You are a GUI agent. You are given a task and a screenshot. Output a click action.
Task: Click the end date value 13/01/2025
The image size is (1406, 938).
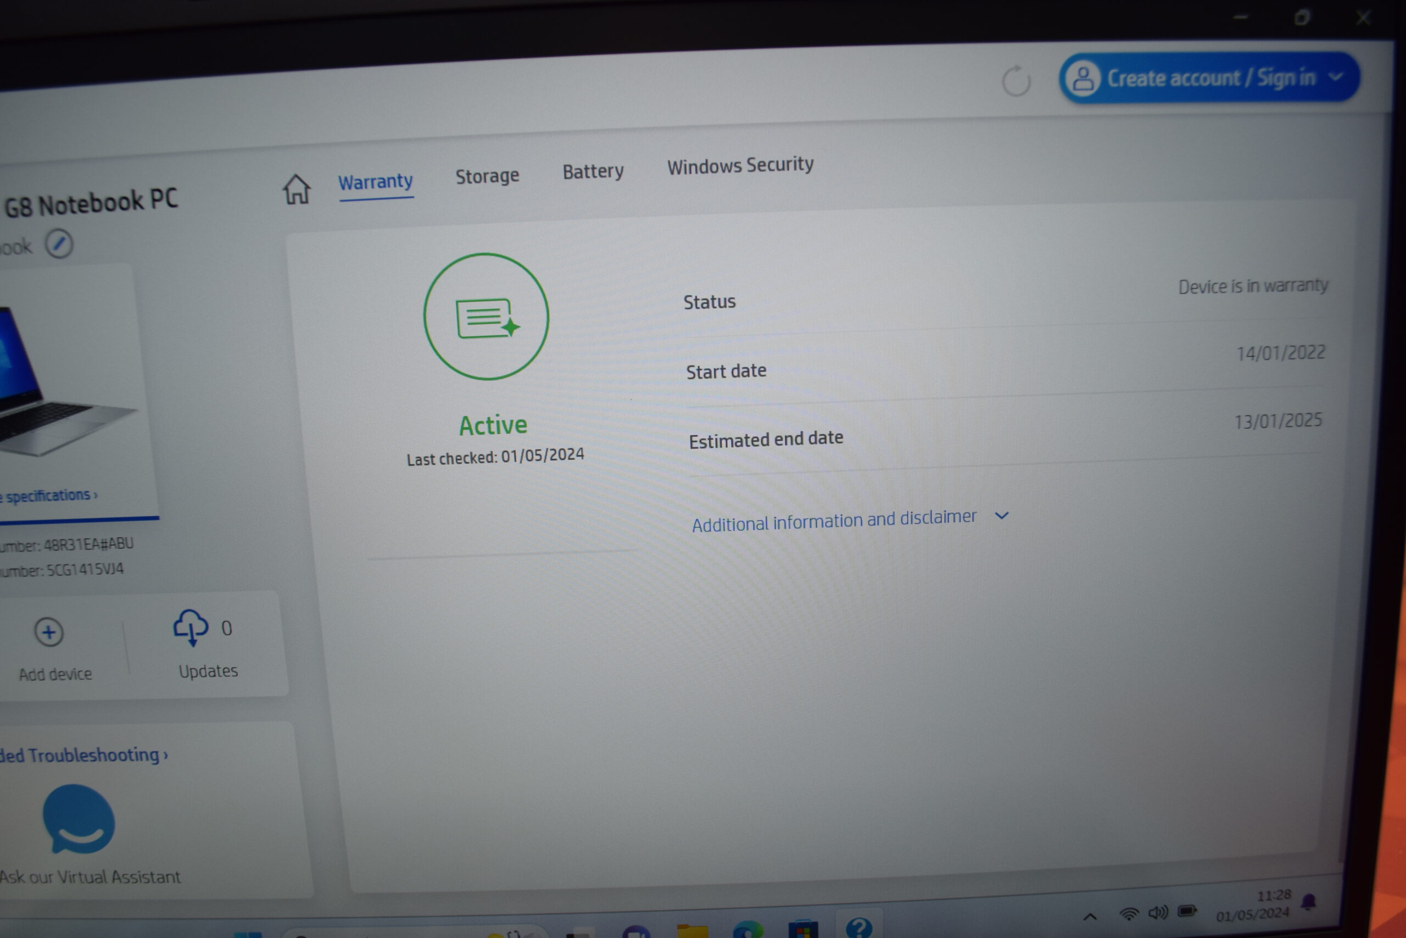tap(1278, 421)
